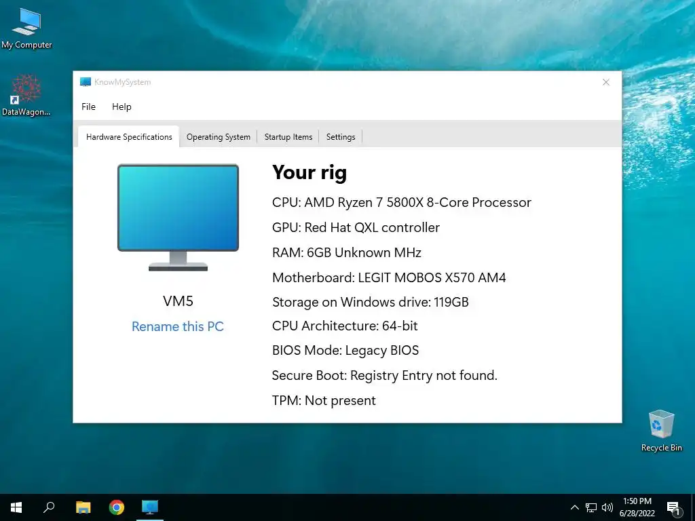Click Secure Boot: Registry Entry not found

point(385,376)
